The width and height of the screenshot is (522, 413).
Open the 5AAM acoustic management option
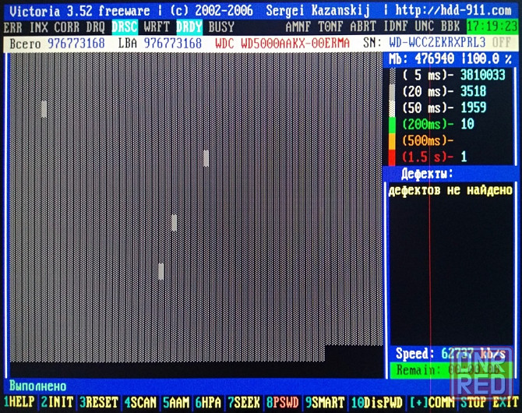142,403
